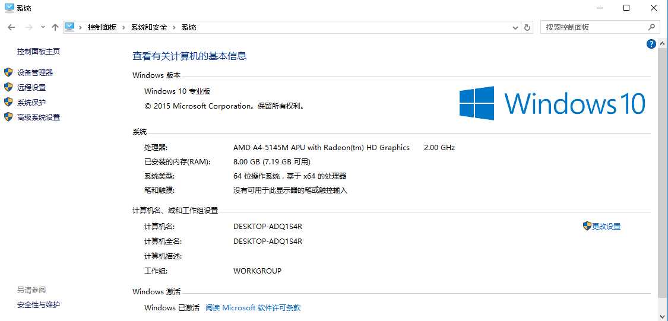The width and height of the screenshot is (668, 321).
Task: Click the up-one-level arrow
Action: tap(55, 27)
